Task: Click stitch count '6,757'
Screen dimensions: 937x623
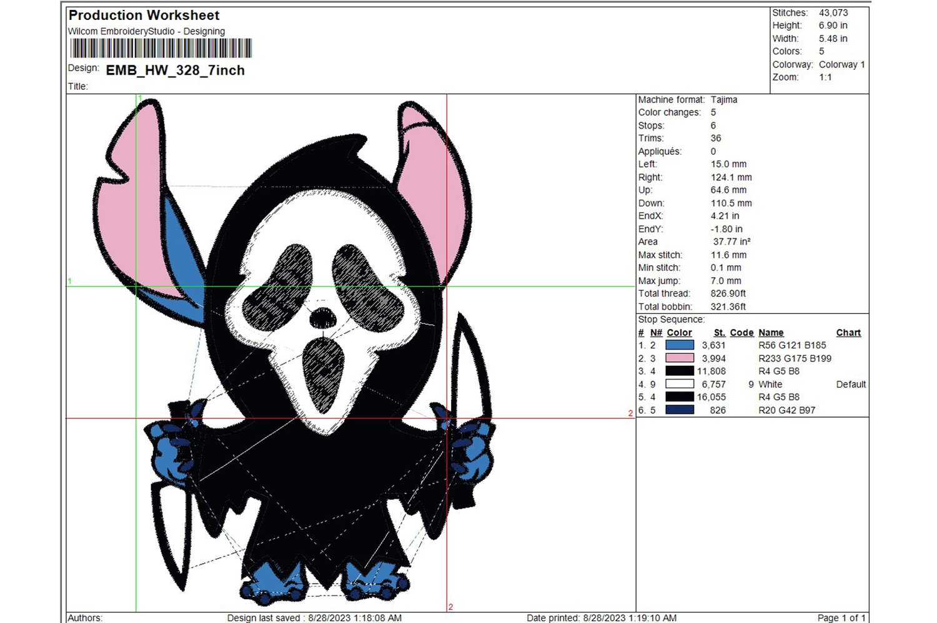Action: [x=714, y=385]
